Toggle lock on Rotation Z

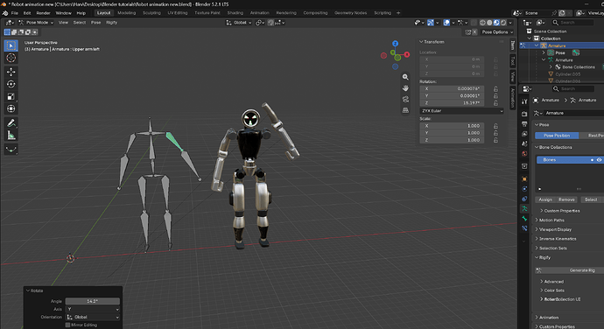tap(495, 103)
